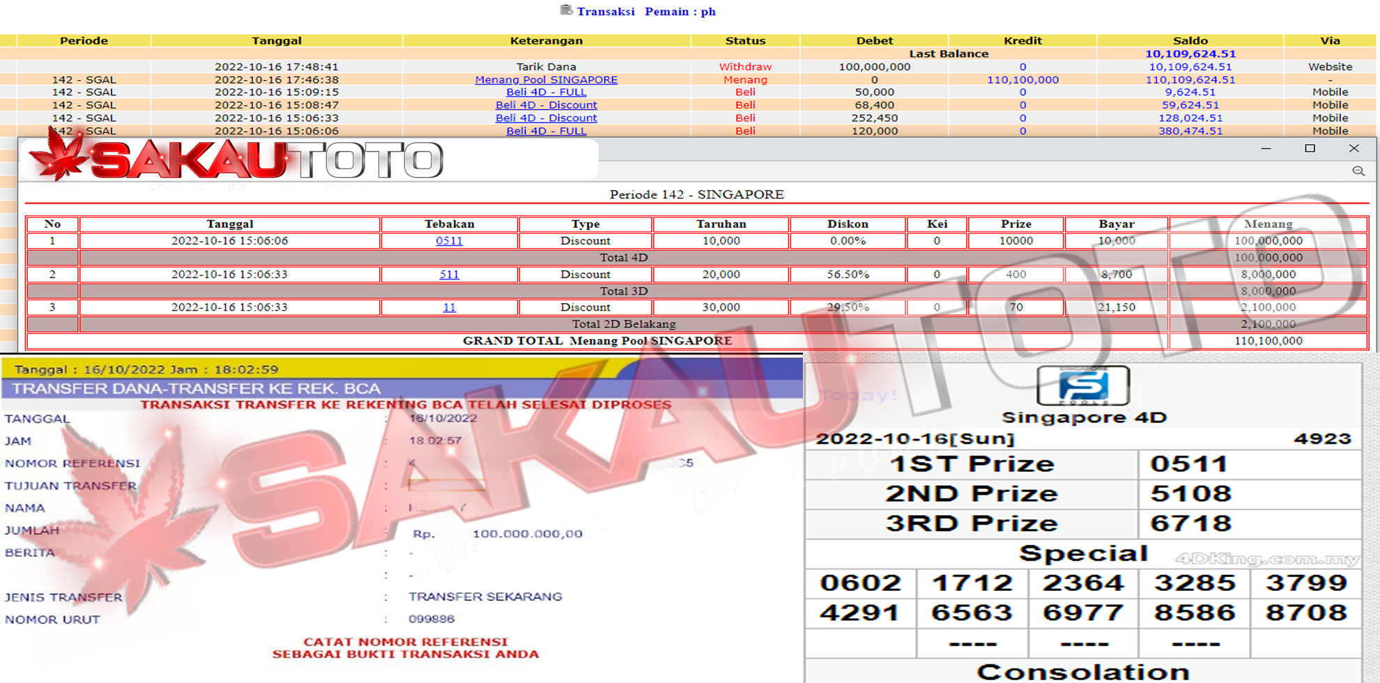Image resolution: width=1380 pixels, height=683 pixels.
Task: Click the Total 4D row label
Action: pos(623,257)
